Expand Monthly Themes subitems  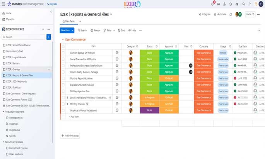click(67, 104)
